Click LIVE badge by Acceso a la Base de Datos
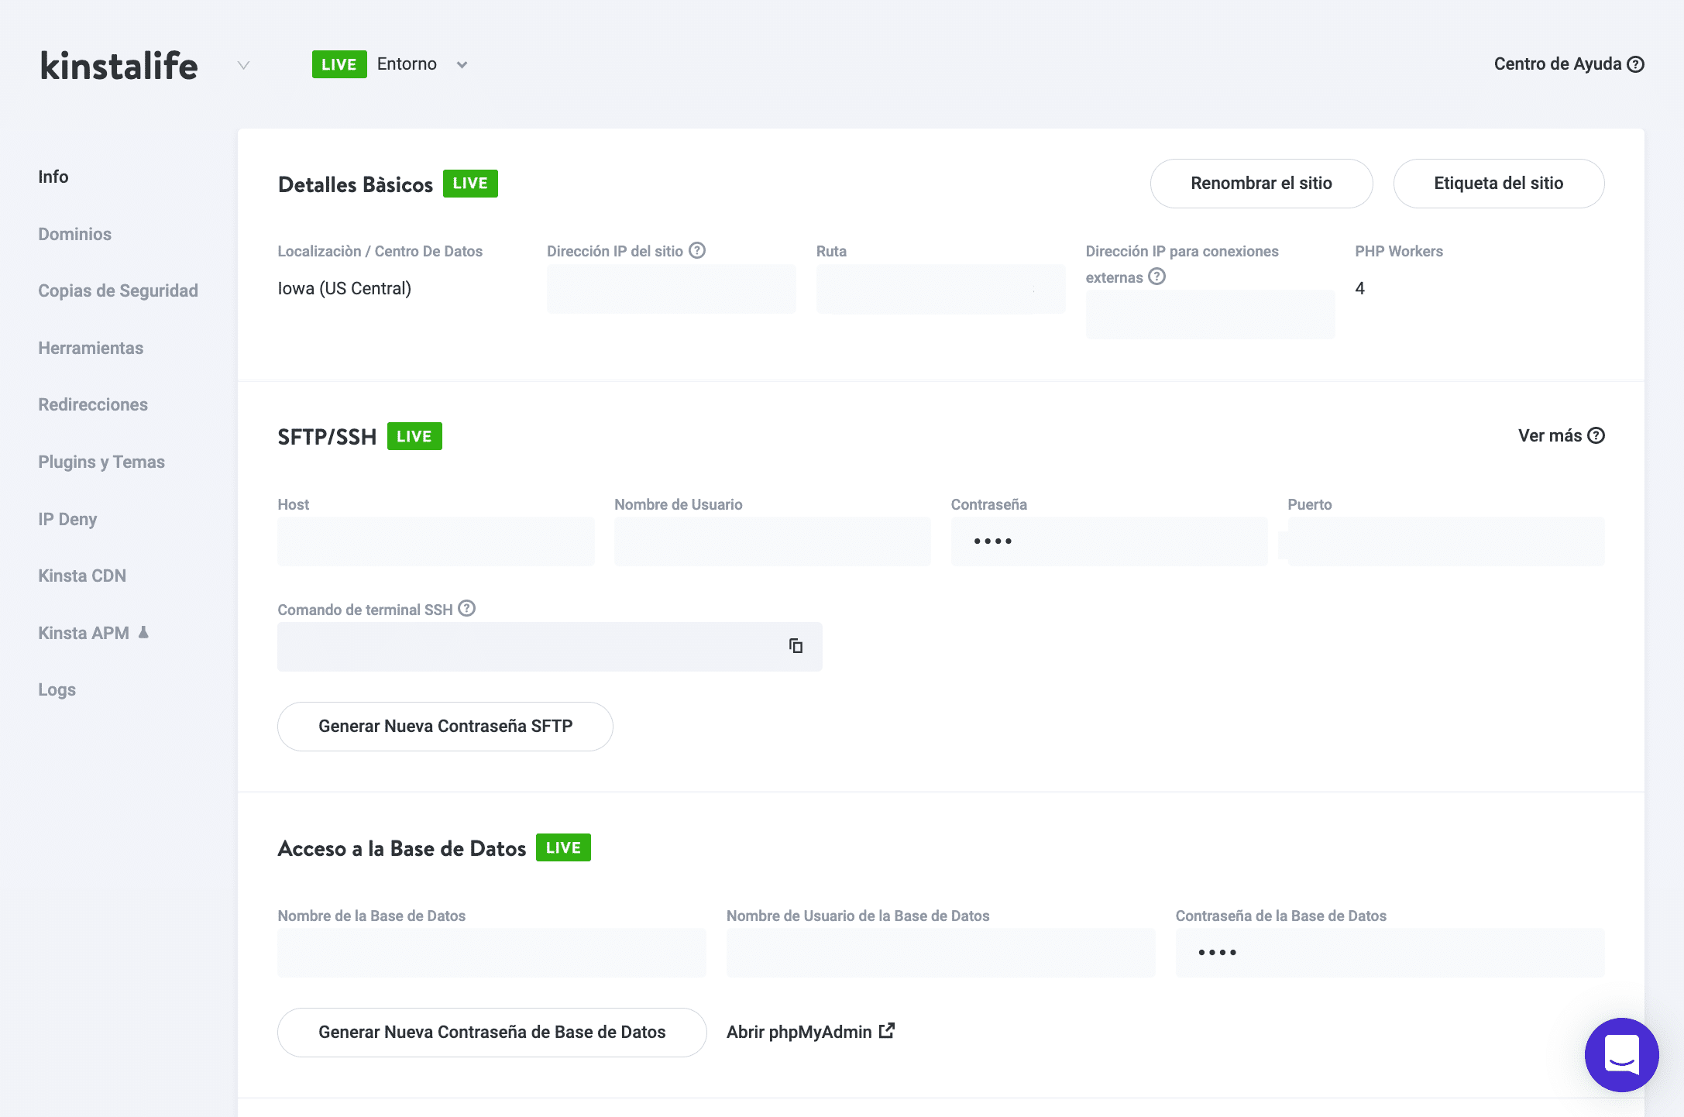Screen dimensions: 1684x1117 pos(563,847)
